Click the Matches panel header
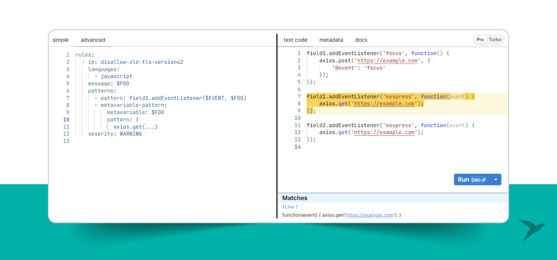This screenshot has width=557, height=260. point(295,198)
